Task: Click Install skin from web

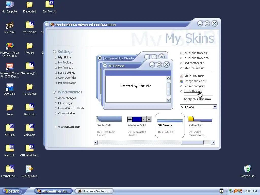Action: (196, 58)
